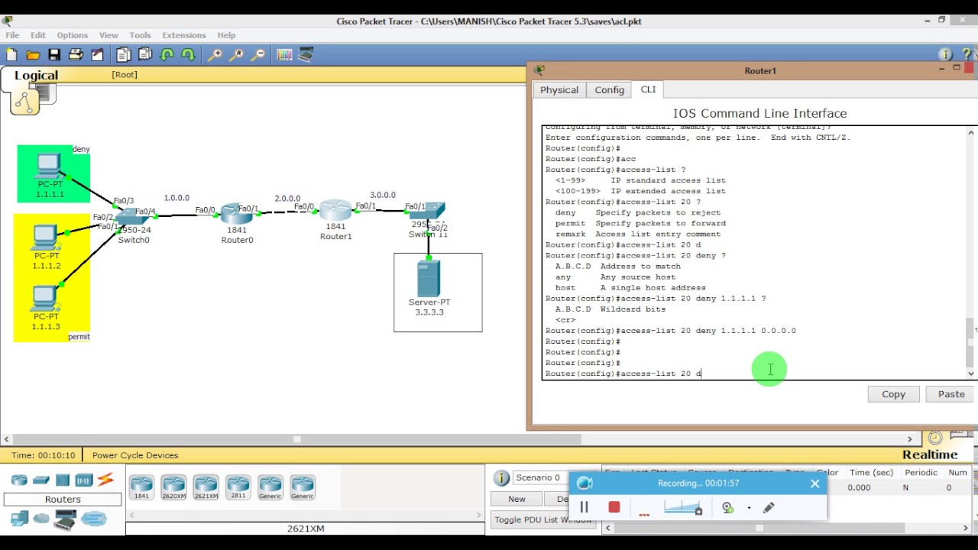This screenshot has height=550, width=978.
Task: Open the File menu
Action: click(12, 35)
